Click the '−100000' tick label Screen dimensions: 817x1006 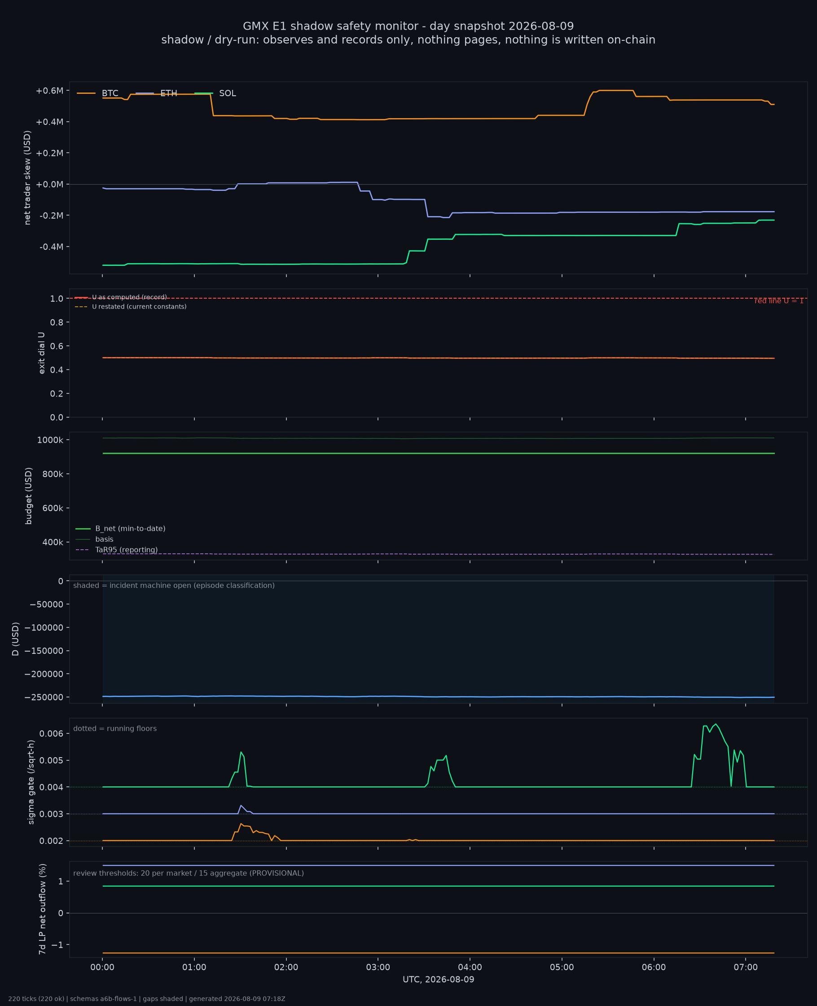[x=44, y=627]
